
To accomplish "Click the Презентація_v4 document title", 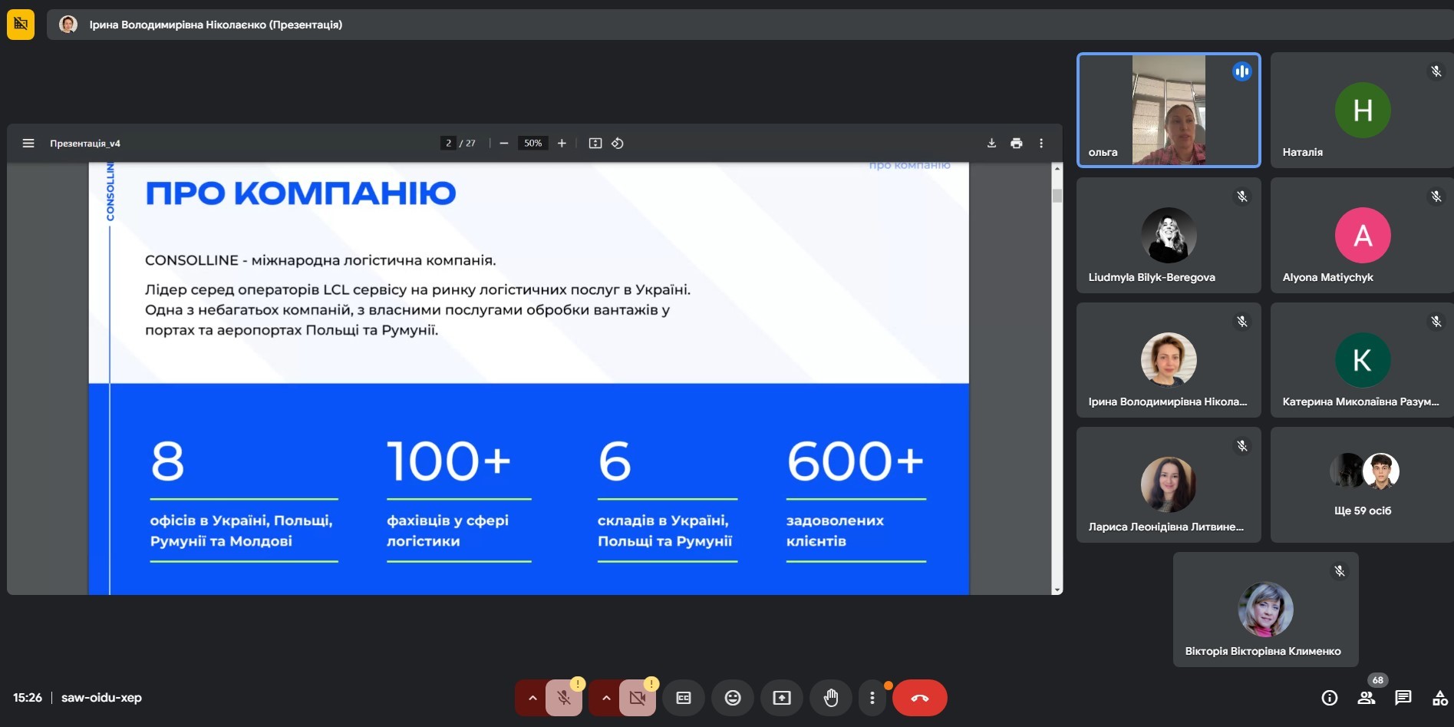I will (x=85, y=144).
